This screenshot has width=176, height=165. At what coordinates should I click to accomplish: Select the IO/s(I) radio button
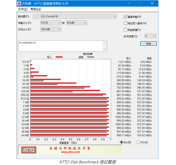(x=138, y=142)
